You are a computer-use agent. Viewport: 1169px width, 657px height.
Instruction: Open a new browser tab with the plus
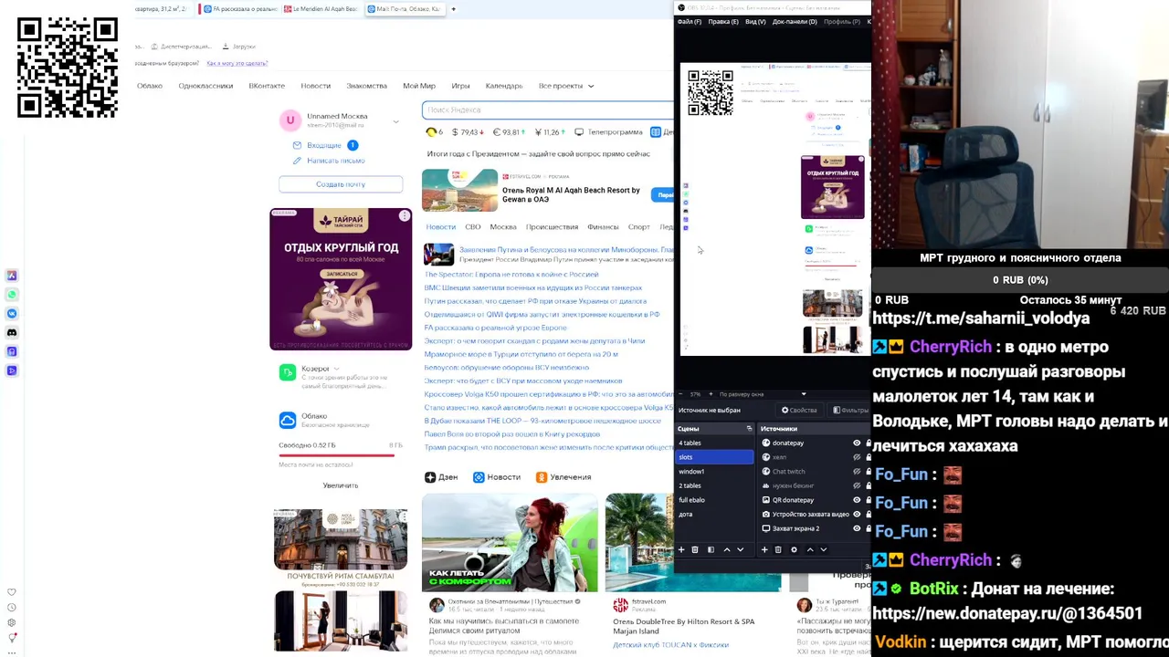(453, 9)
